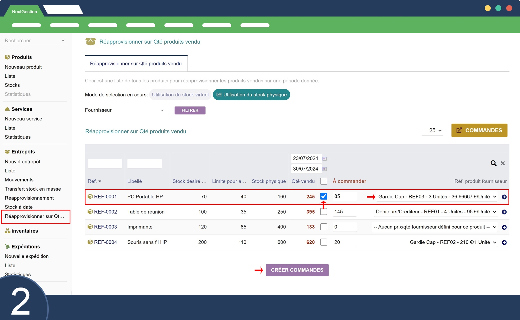Click the search magnifier icon in table header

coord(493,163)
